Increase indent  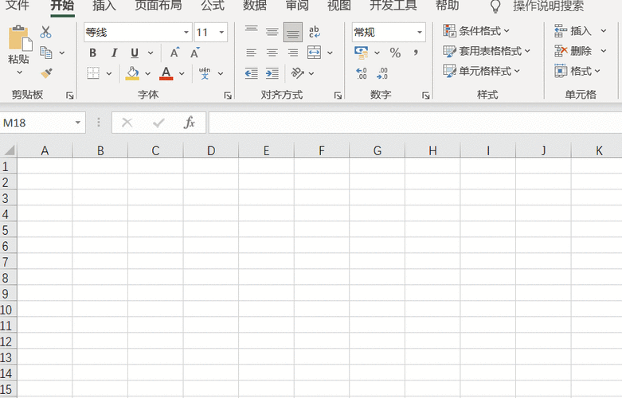[x=272, y=73]
